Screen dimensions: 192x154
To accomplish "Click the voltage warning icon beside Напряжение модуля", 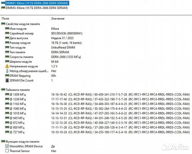I will 7,66.
